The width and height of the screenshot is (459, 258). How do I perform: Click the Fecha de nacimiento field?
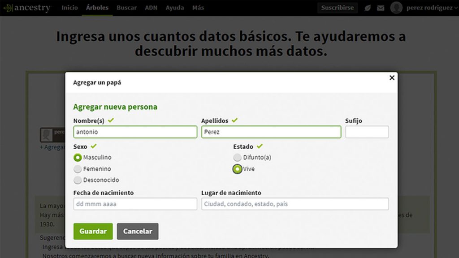134,204
